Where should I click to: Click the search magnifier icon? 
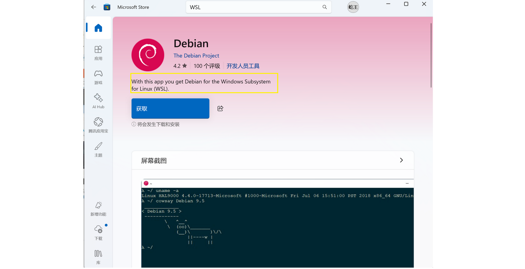324,7
